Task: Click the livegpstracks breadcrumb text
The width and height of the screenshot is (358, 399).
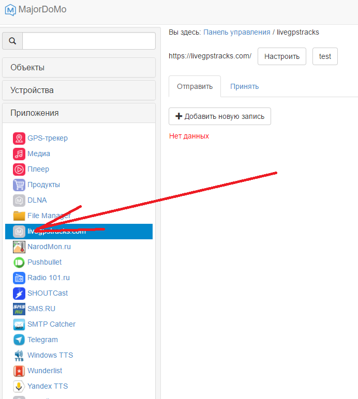Action: click(x=298, y=33)
